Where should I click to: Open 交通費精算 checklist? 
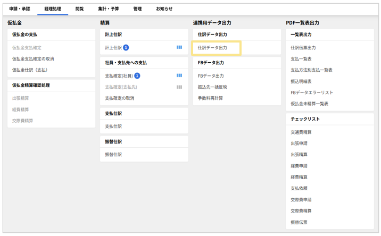click(x=301, y=132)
